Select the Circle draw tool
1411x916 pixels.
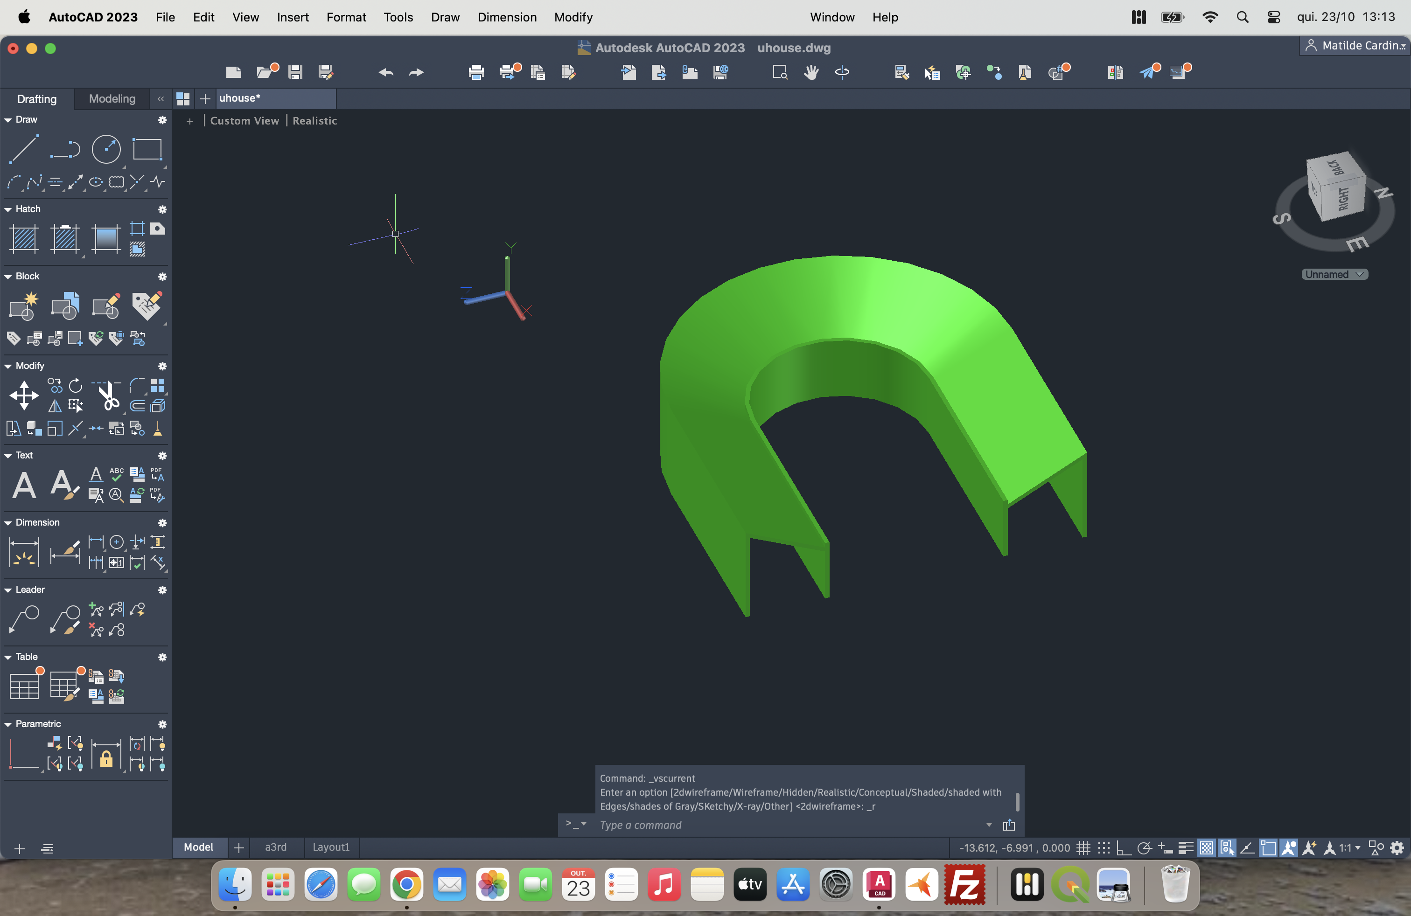(x=106, y=149)
